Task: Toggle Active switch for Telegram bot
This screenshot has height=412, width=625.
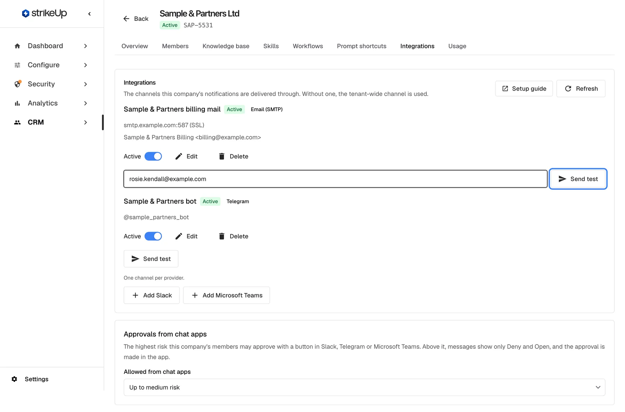Action: pos(153,236)
